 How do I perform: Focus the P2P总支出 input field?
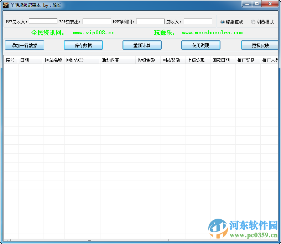pos(97,21)
